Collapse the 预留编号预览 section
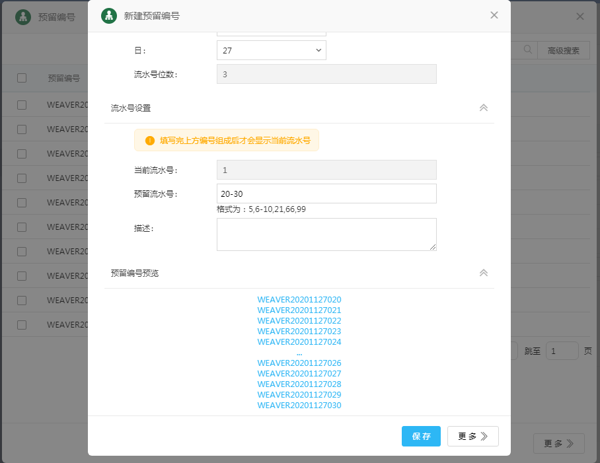The width and height of the screenshot is (600, 463). point(483,273)
